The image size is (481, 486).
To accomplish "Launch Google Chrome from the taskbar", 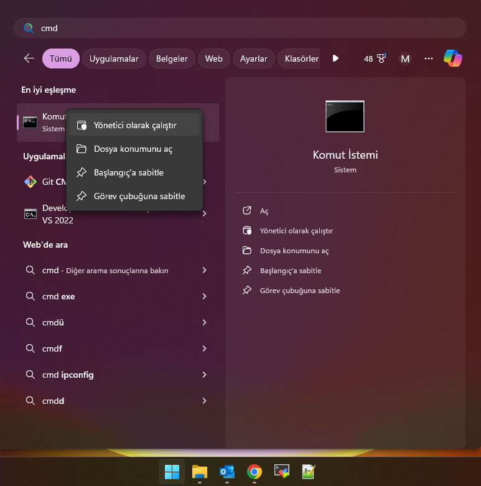I will [x=254, y=472].
